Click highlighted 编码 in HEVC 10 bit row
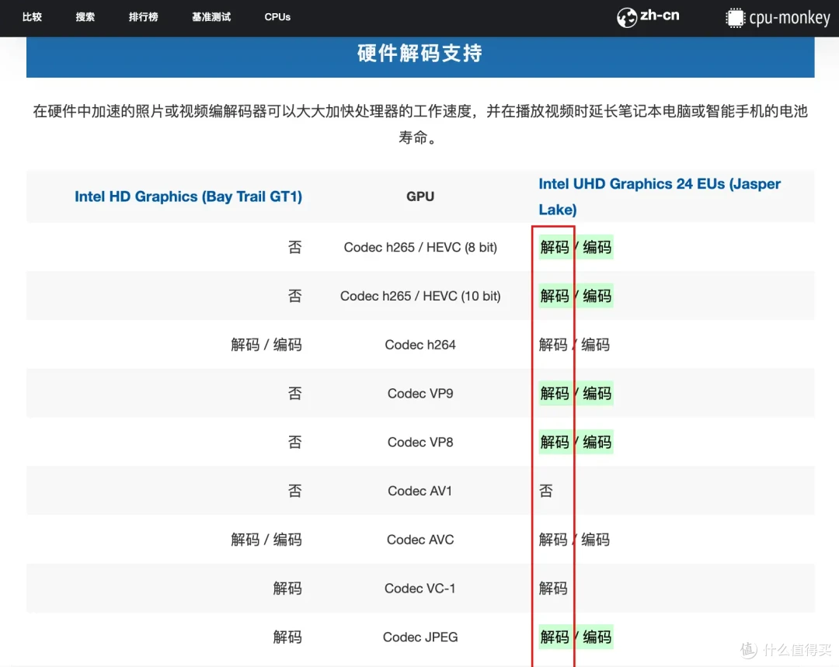The image size is (839, 667). pyautogui.click(x=597, y=296)
